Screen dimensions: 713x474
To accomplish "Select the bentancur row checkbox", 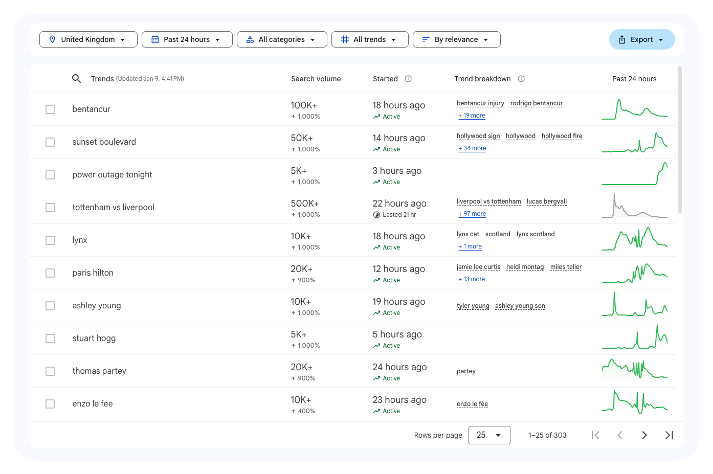I will coord(50,109).
